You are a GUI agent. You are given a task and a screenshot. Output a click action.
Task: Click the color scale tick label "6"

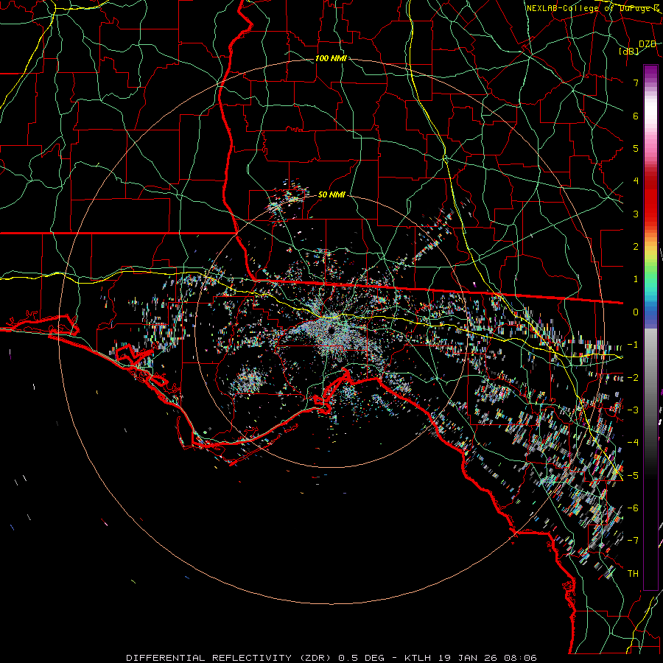click(636, 116)
